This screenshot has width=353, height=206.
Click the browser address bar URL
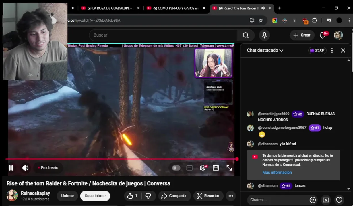[94, 21]
